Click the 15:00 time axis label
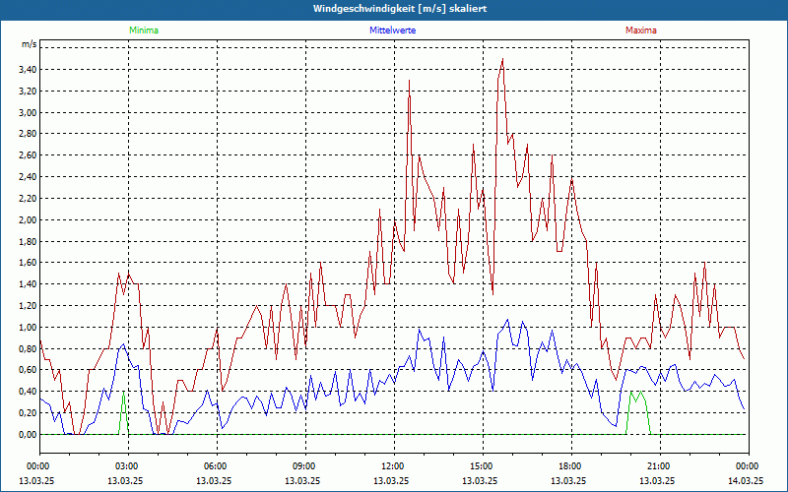Viewport: 788px width, 492px height. point(481,466)
